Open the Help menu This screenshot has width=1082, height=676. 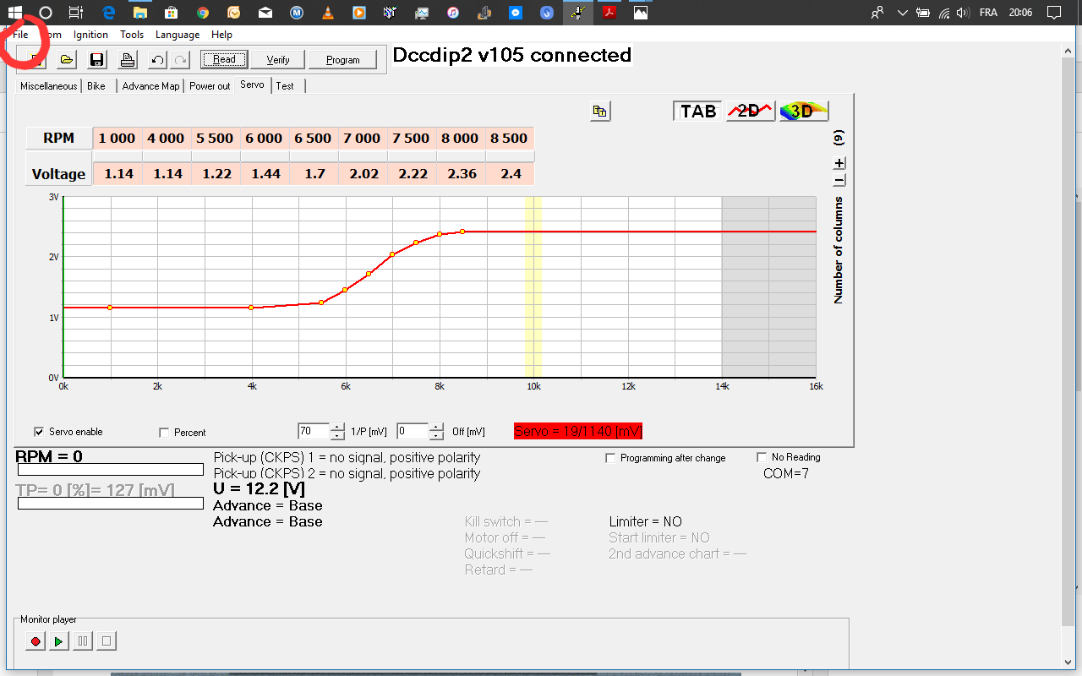pyautogui.click(x=221, y=35)
